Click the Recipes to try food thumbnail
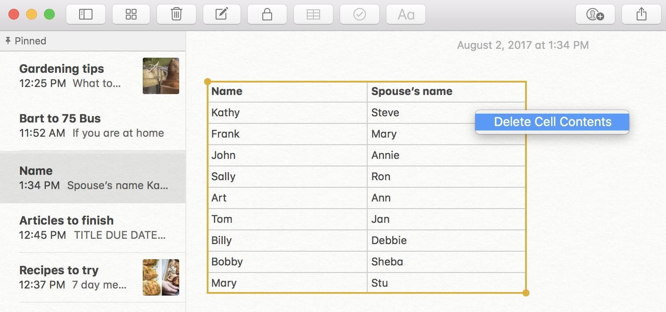The image size is (666, 312). [161, 277]
